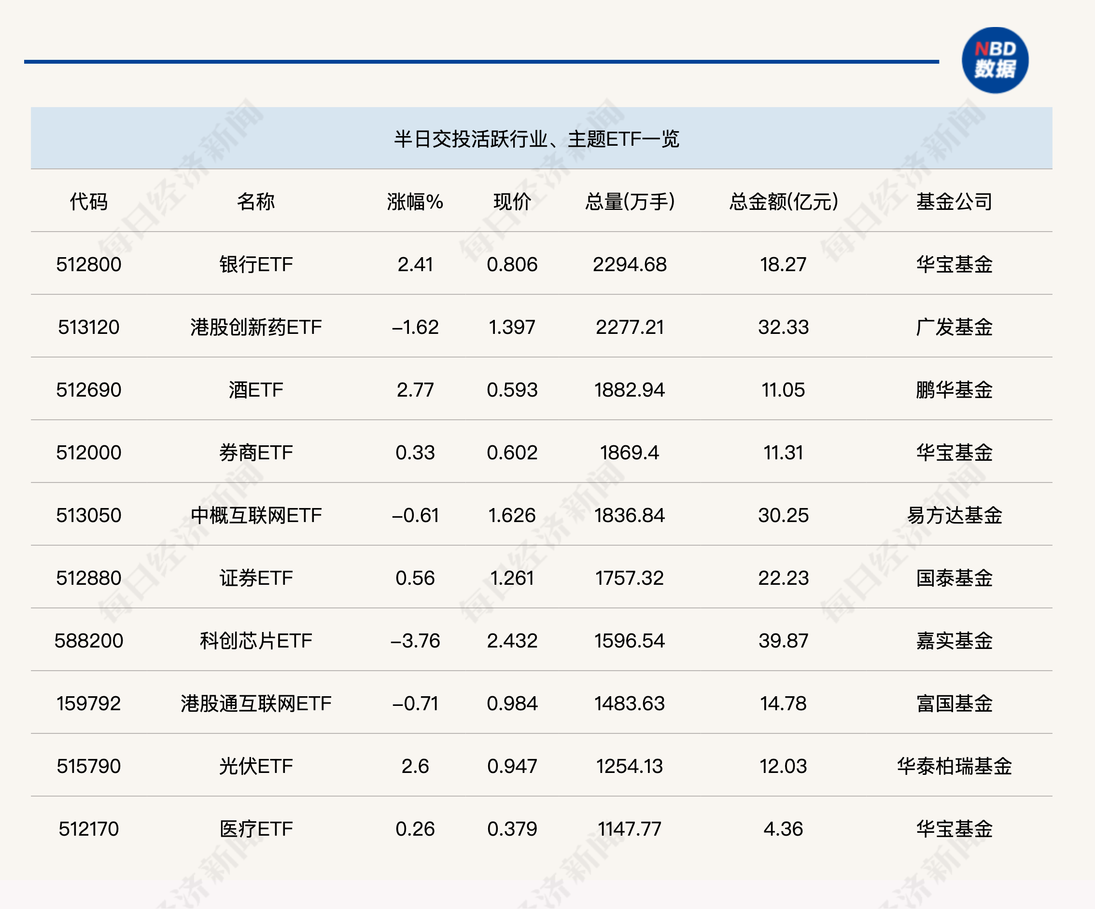
Task: Click the 总金额(亿元) column header
Action: (783, 202)
